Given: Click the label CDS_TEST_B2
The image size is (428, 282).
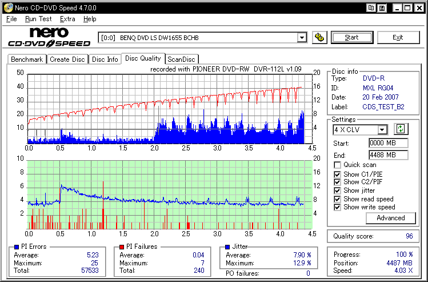Looking at the screenshot, I should pyautogui.click(x=383, y=107).
